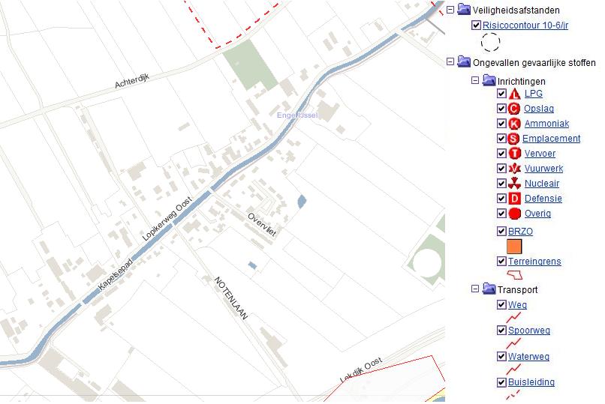Click the Defensie red D icon
The height and width of the screenshot is (404, 605).
point(514,199)
